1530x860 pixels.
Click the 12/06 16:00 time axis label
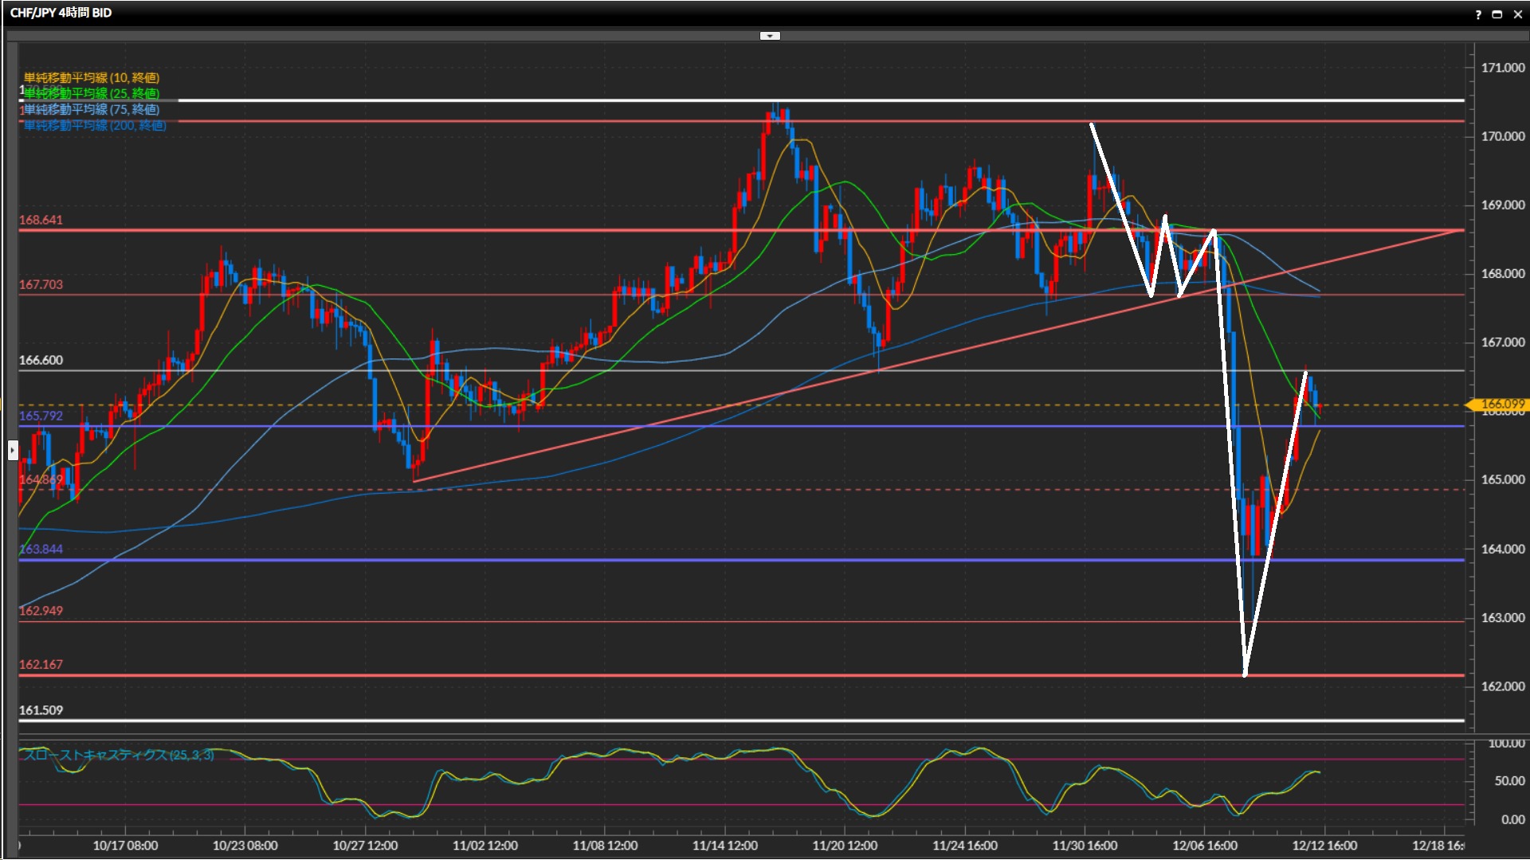pyautogui.click(x=1204, y=845)
